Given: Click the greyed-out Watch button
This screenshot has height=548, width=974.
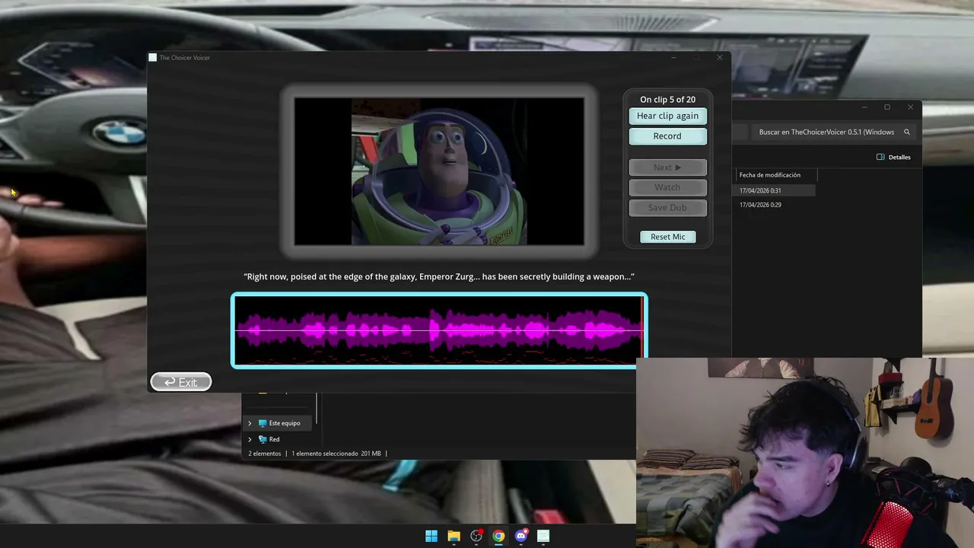Looking at the screenshot, I should 667,187.
